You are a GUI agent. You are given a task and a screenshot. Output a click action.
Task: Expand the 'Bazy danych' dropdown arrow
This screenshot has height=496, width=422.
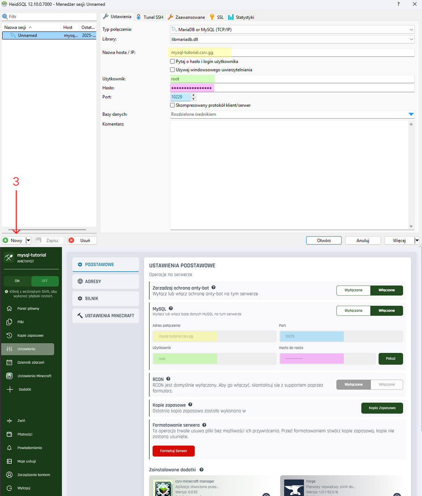tap(411, 114)
